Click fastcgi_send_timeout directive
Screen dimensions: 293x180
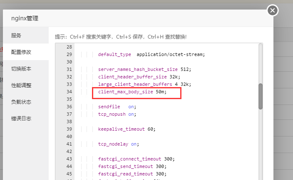[x=126, y=166]
